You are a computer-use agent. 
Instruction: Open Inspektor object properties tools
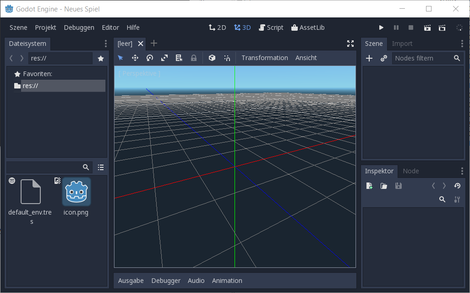coord(457,199)
